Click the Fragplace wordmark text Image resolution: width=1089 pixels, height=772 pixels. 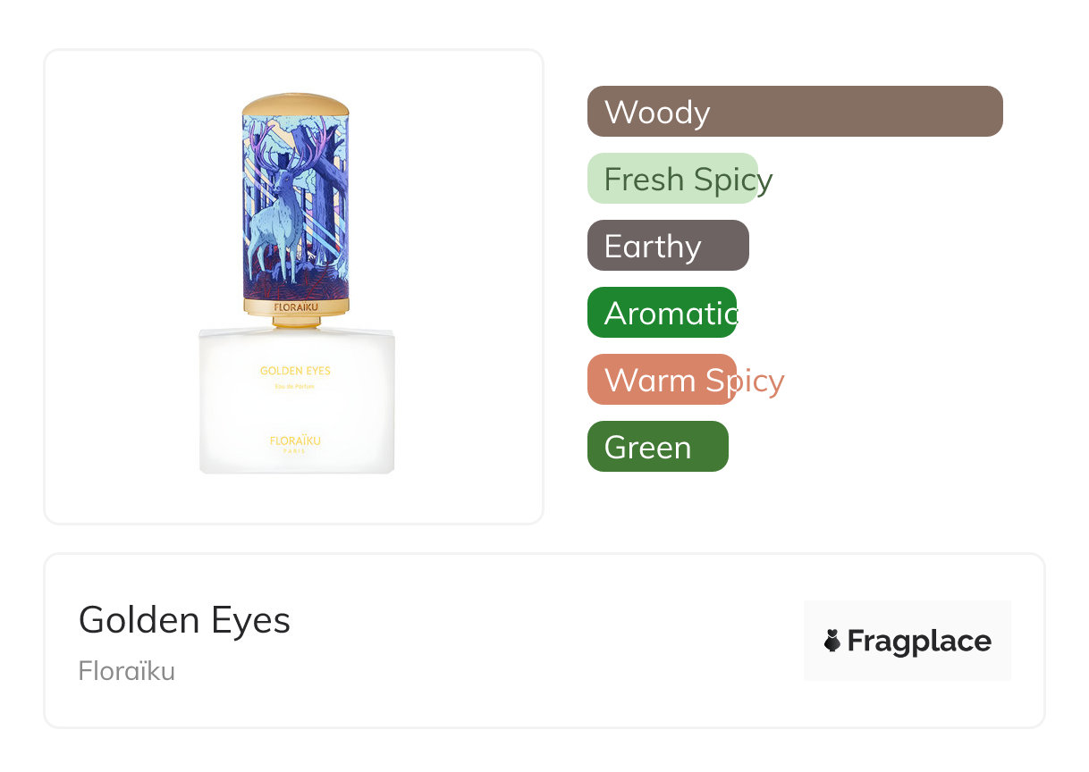919,641
